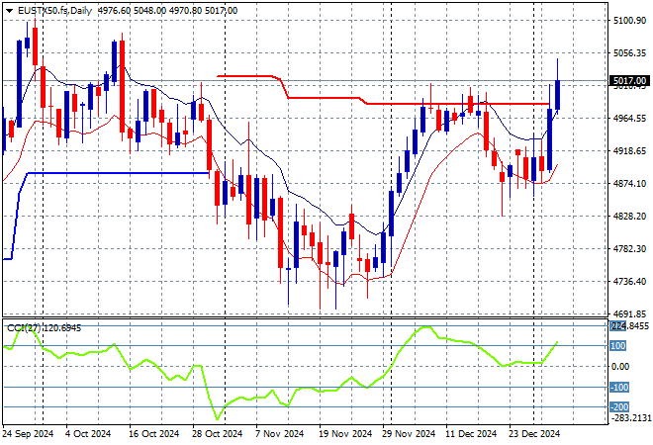The image size is (653, 445).
Task: Click the 5100.90 price axis label
Action: [629, 21]
